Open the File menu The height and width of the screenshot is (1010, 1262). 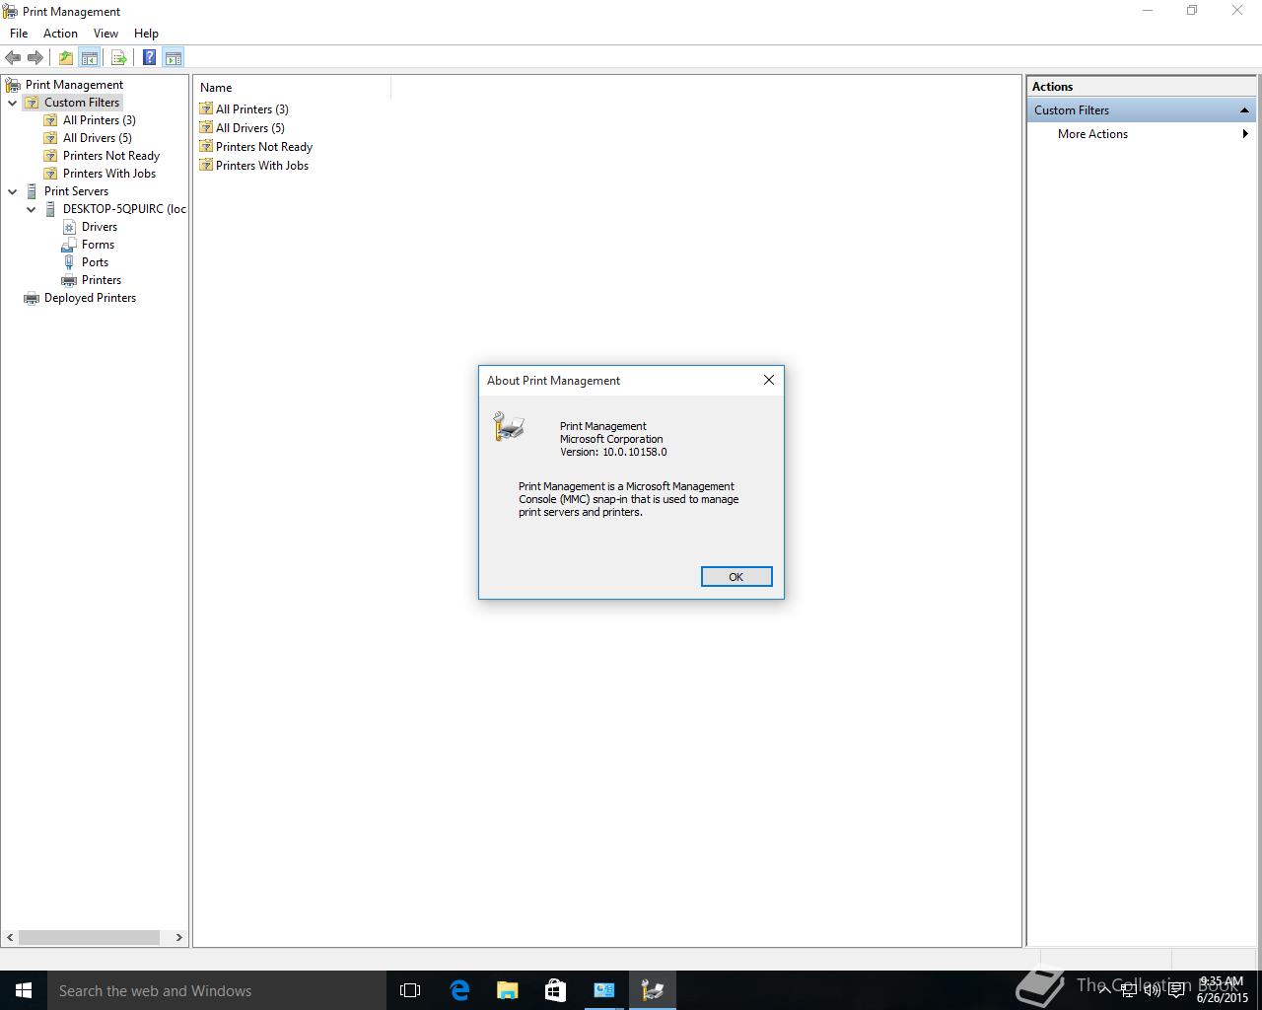[19, 34]
